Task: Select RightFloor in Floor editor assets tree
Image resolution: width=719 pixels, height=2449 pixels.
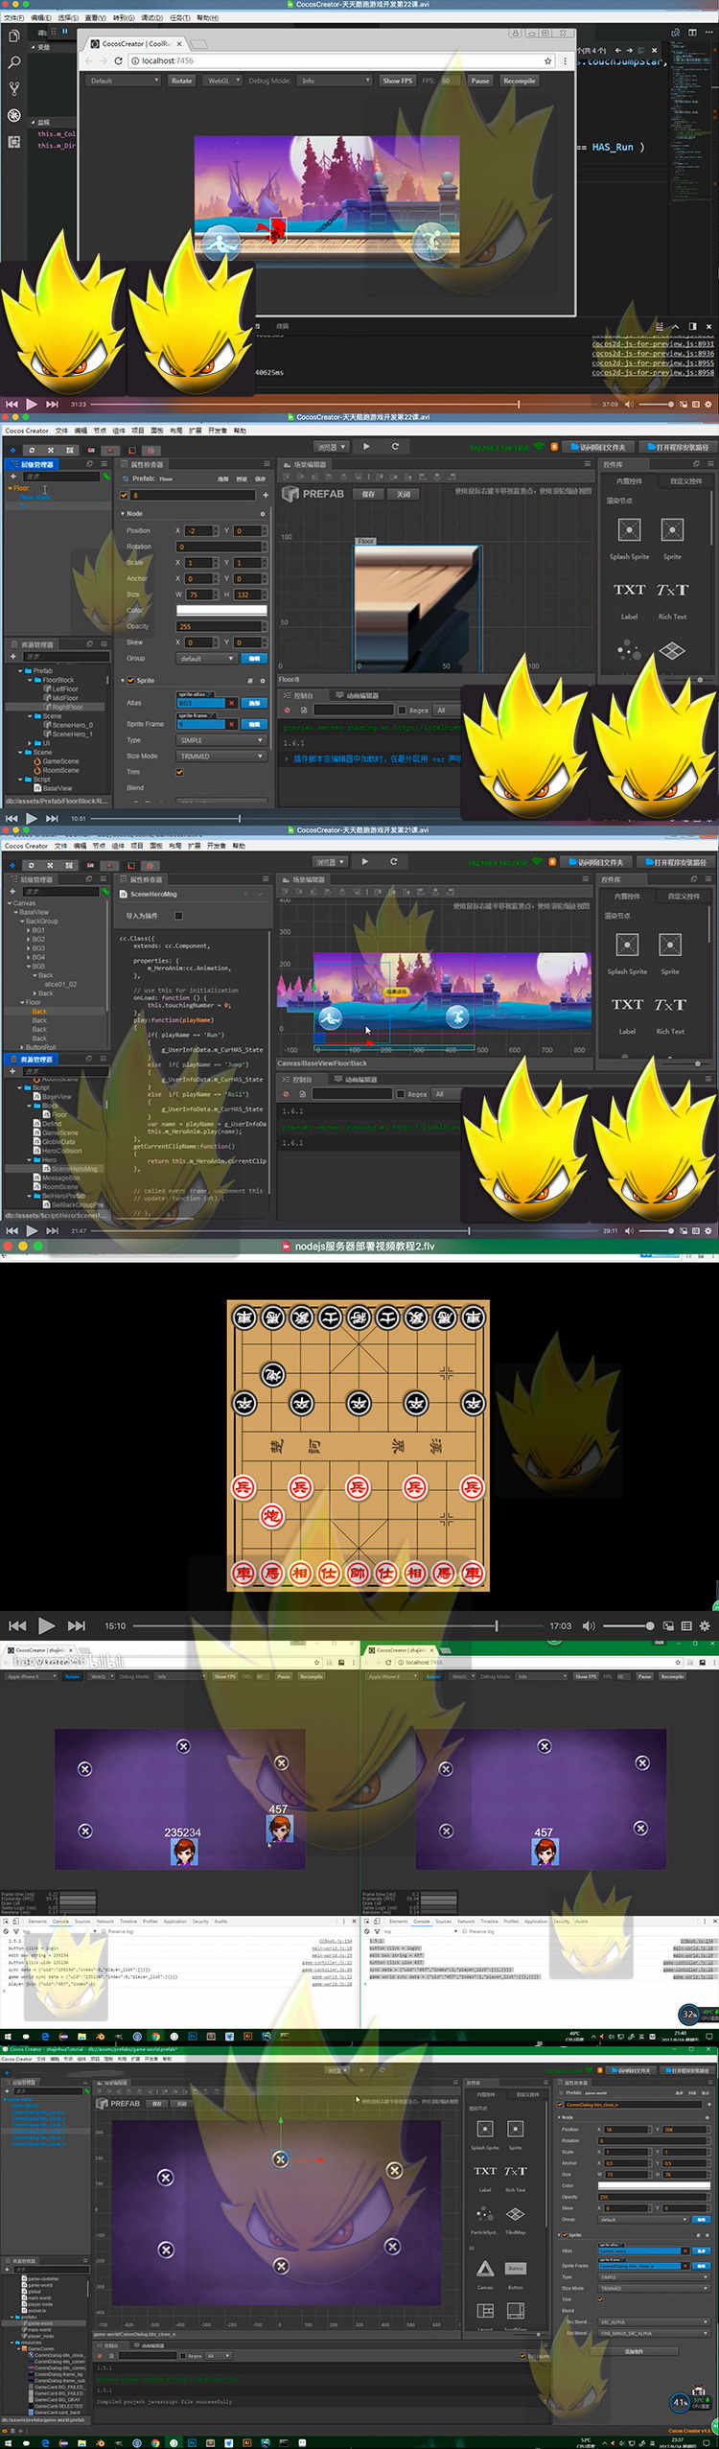Action: [66, 707]
